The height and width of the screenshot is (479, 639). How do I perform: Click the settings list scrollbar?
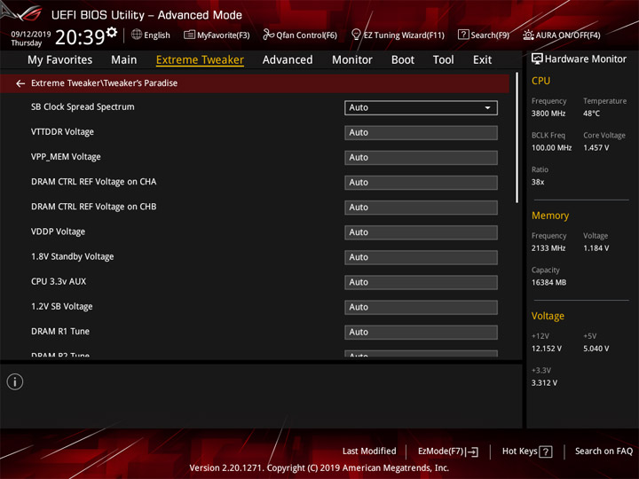tap(517, 137)
